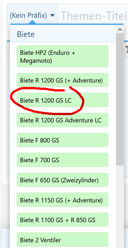Click the Adventure LC text in the list
The image size is (128, 248).
[x=83, y=120]
